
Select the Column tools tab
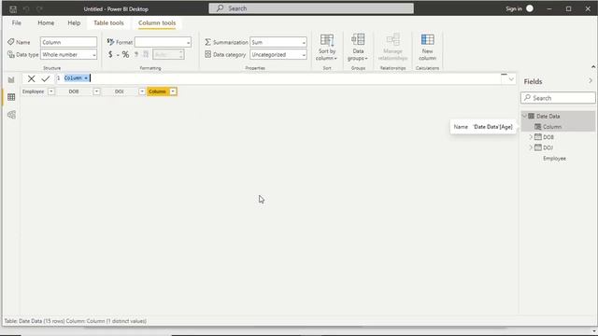point(157,22)
